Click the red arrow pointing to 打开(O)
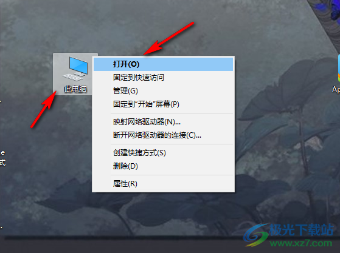This screenshot has width=340, height=253. [x=168, y=38]
